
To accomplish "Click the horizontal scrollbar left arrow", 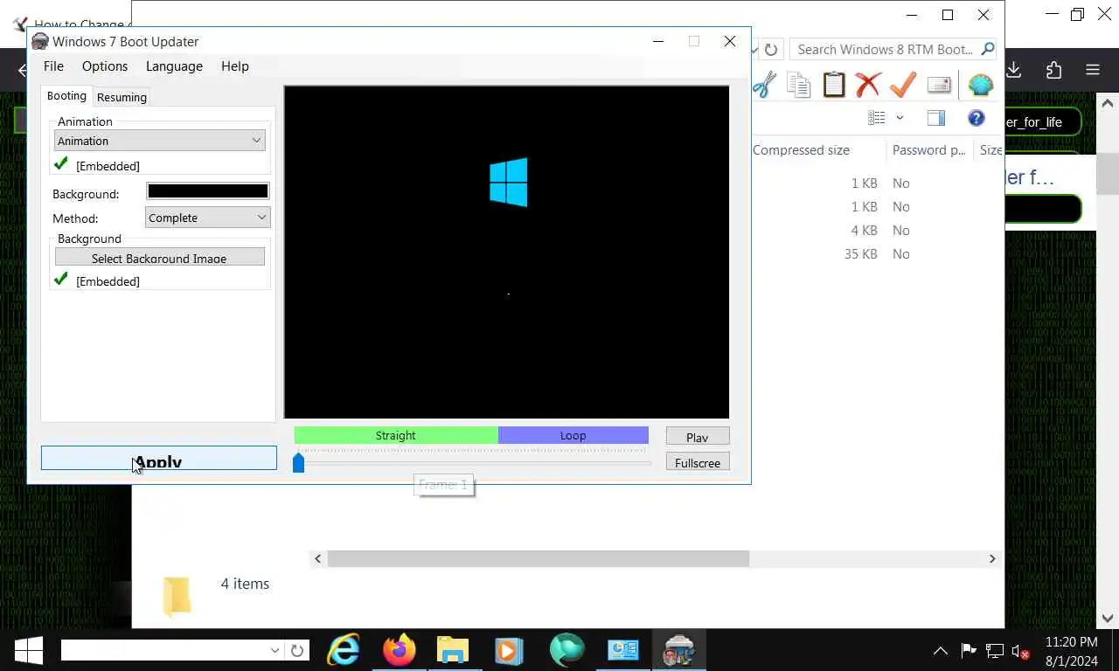I will pos(318,558).
